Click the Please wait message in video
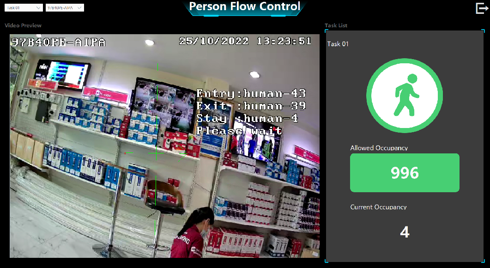Viewport: 490px width, 268px height. (x=239, y=131)
